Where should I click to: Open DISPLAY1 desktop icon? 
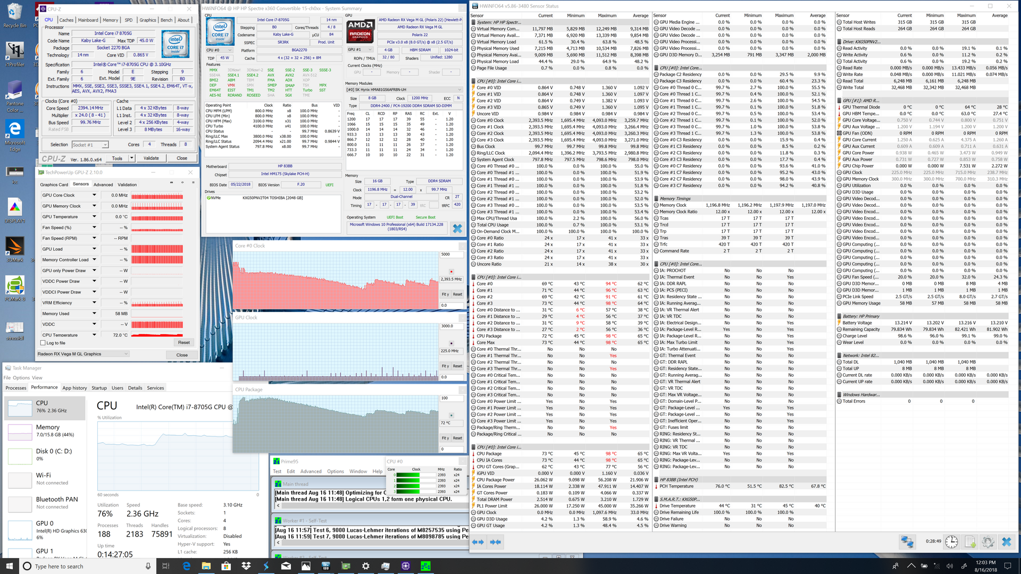click(x=14, y=211)
